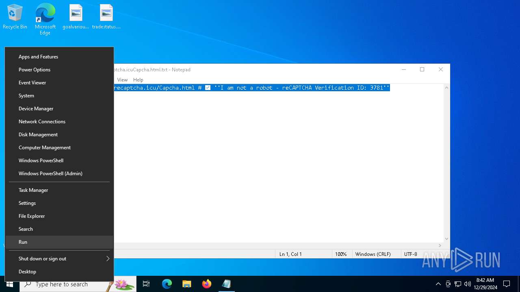The height and width of the screenshot is (292, 520).
Task: Expand Shut down or sign out
Action: coord(59,259)
